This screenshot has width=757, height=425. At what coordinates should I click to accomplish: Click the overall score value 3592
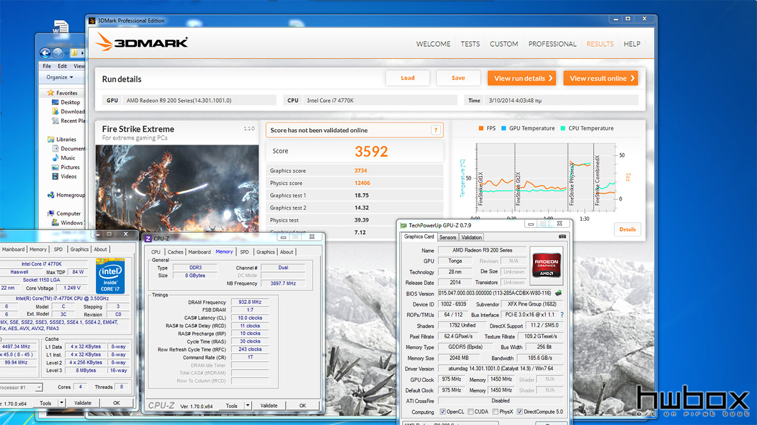371,151
